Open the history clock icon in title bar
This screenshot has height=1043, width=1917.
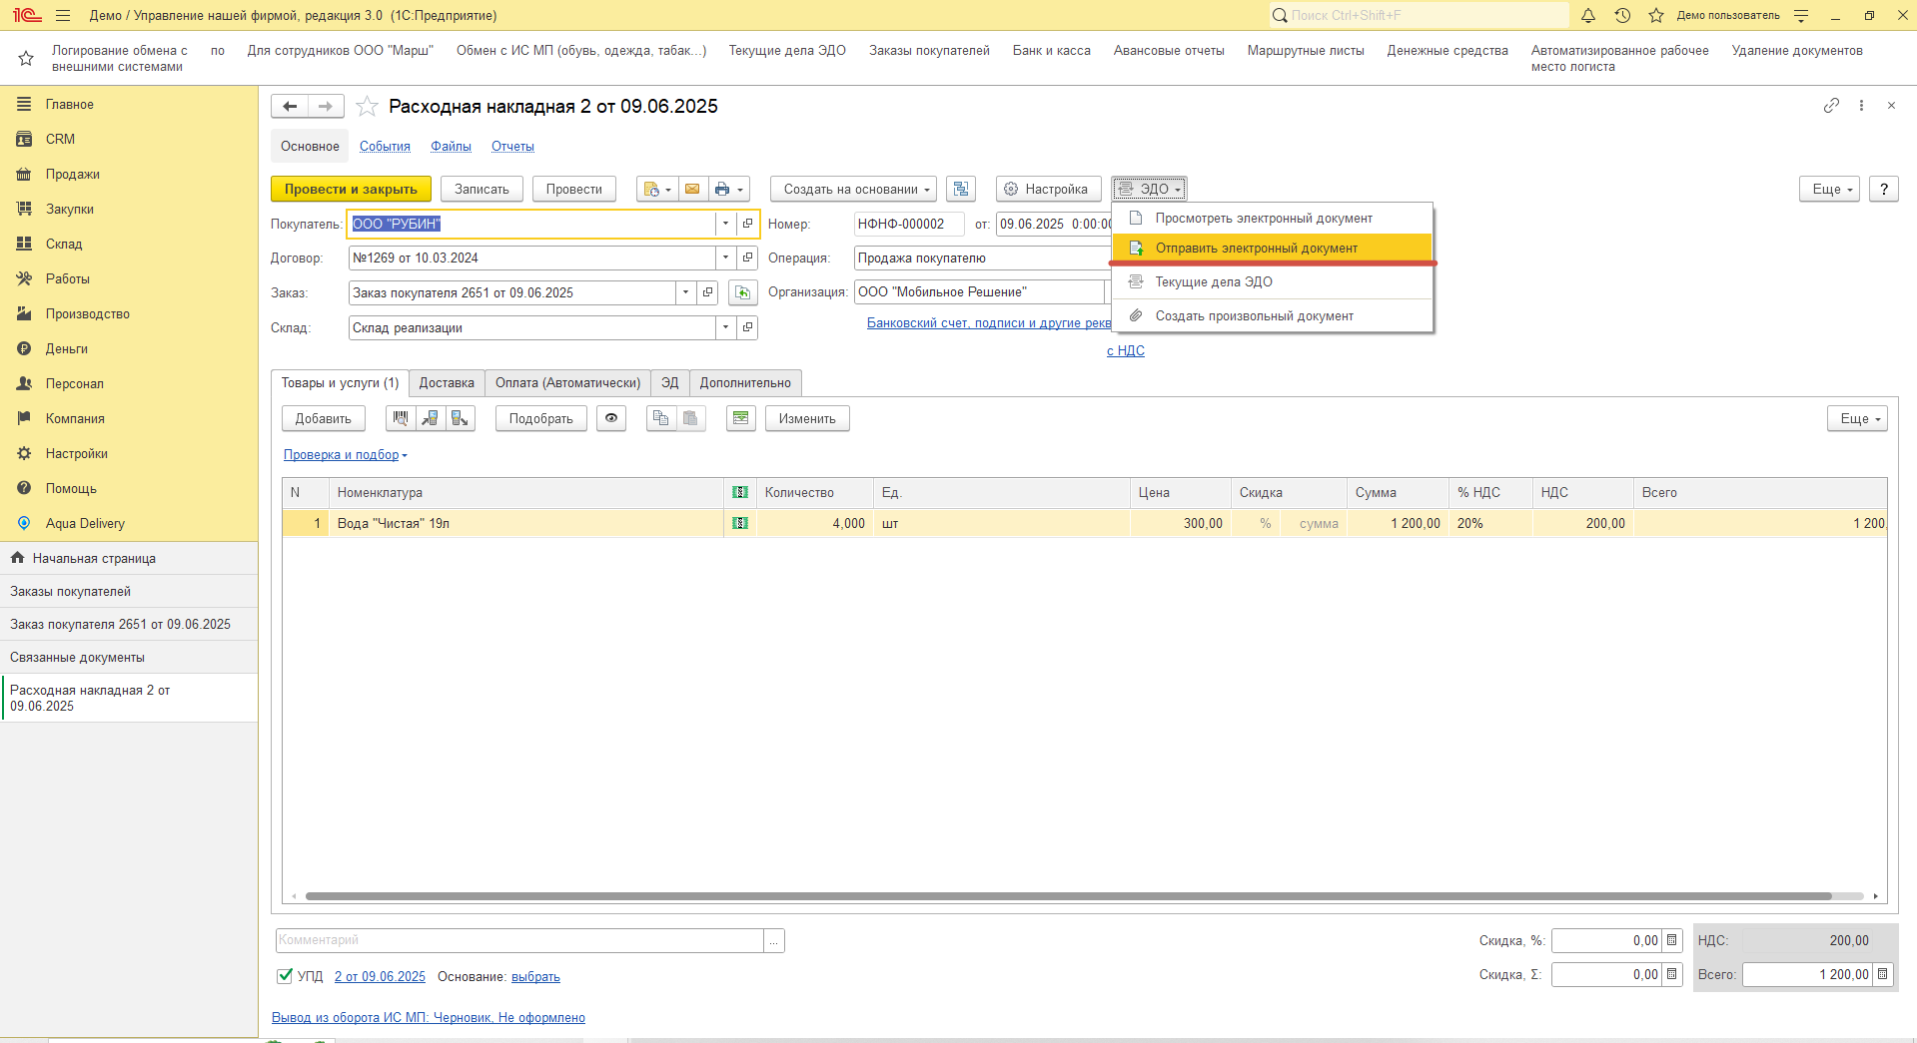[x=1622, y=15]
